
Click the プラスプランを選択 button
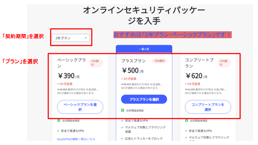pyautogui.click(x=144, y=99)
